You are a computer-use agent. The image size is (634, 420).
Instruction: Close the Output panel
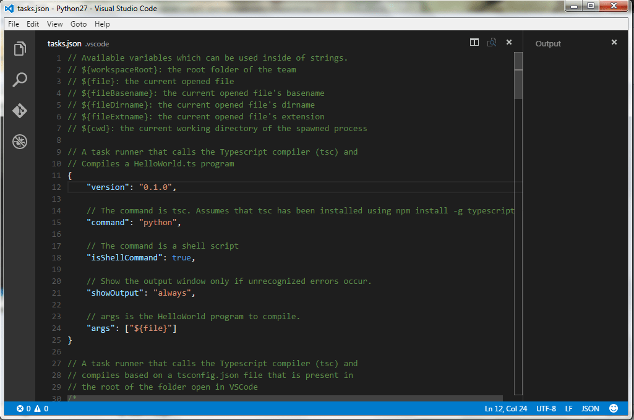(x=614, y=42)
